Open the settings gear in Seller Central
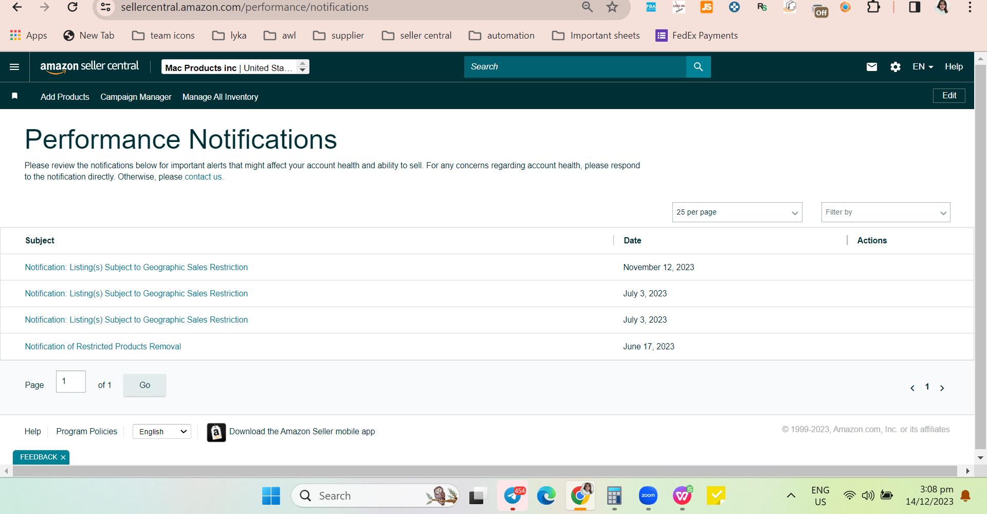 (x=895, y=67)
